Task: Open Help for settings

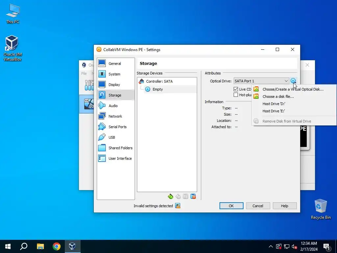Action: 285,206
